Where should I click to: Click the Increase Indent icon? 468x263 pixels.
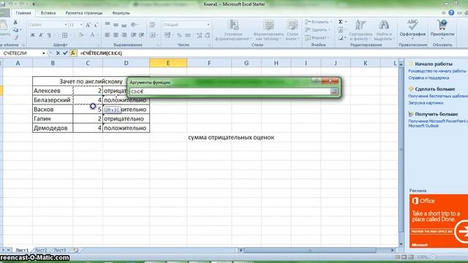pos(142,35)
